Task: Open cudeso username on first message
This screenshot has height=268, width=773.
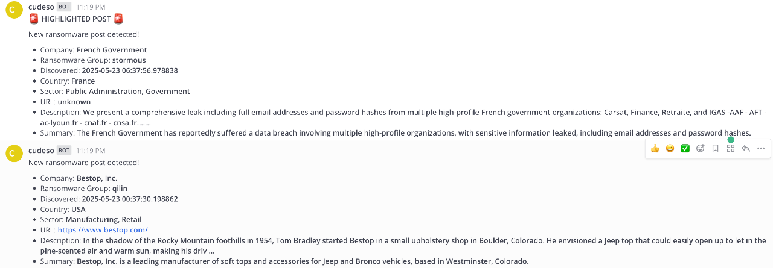Action: [41, 7]
